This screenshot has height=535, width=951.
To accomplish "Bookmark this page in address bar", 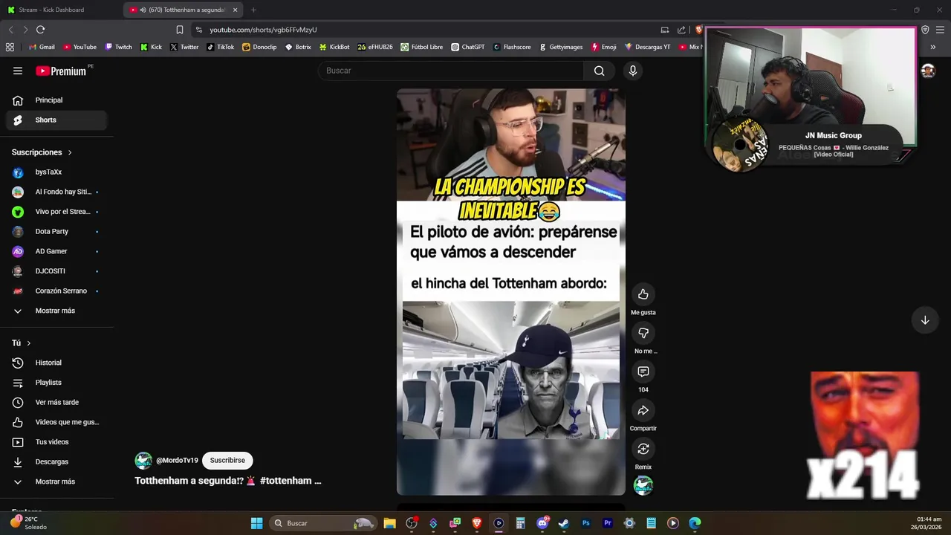I will tap(180, 30).
